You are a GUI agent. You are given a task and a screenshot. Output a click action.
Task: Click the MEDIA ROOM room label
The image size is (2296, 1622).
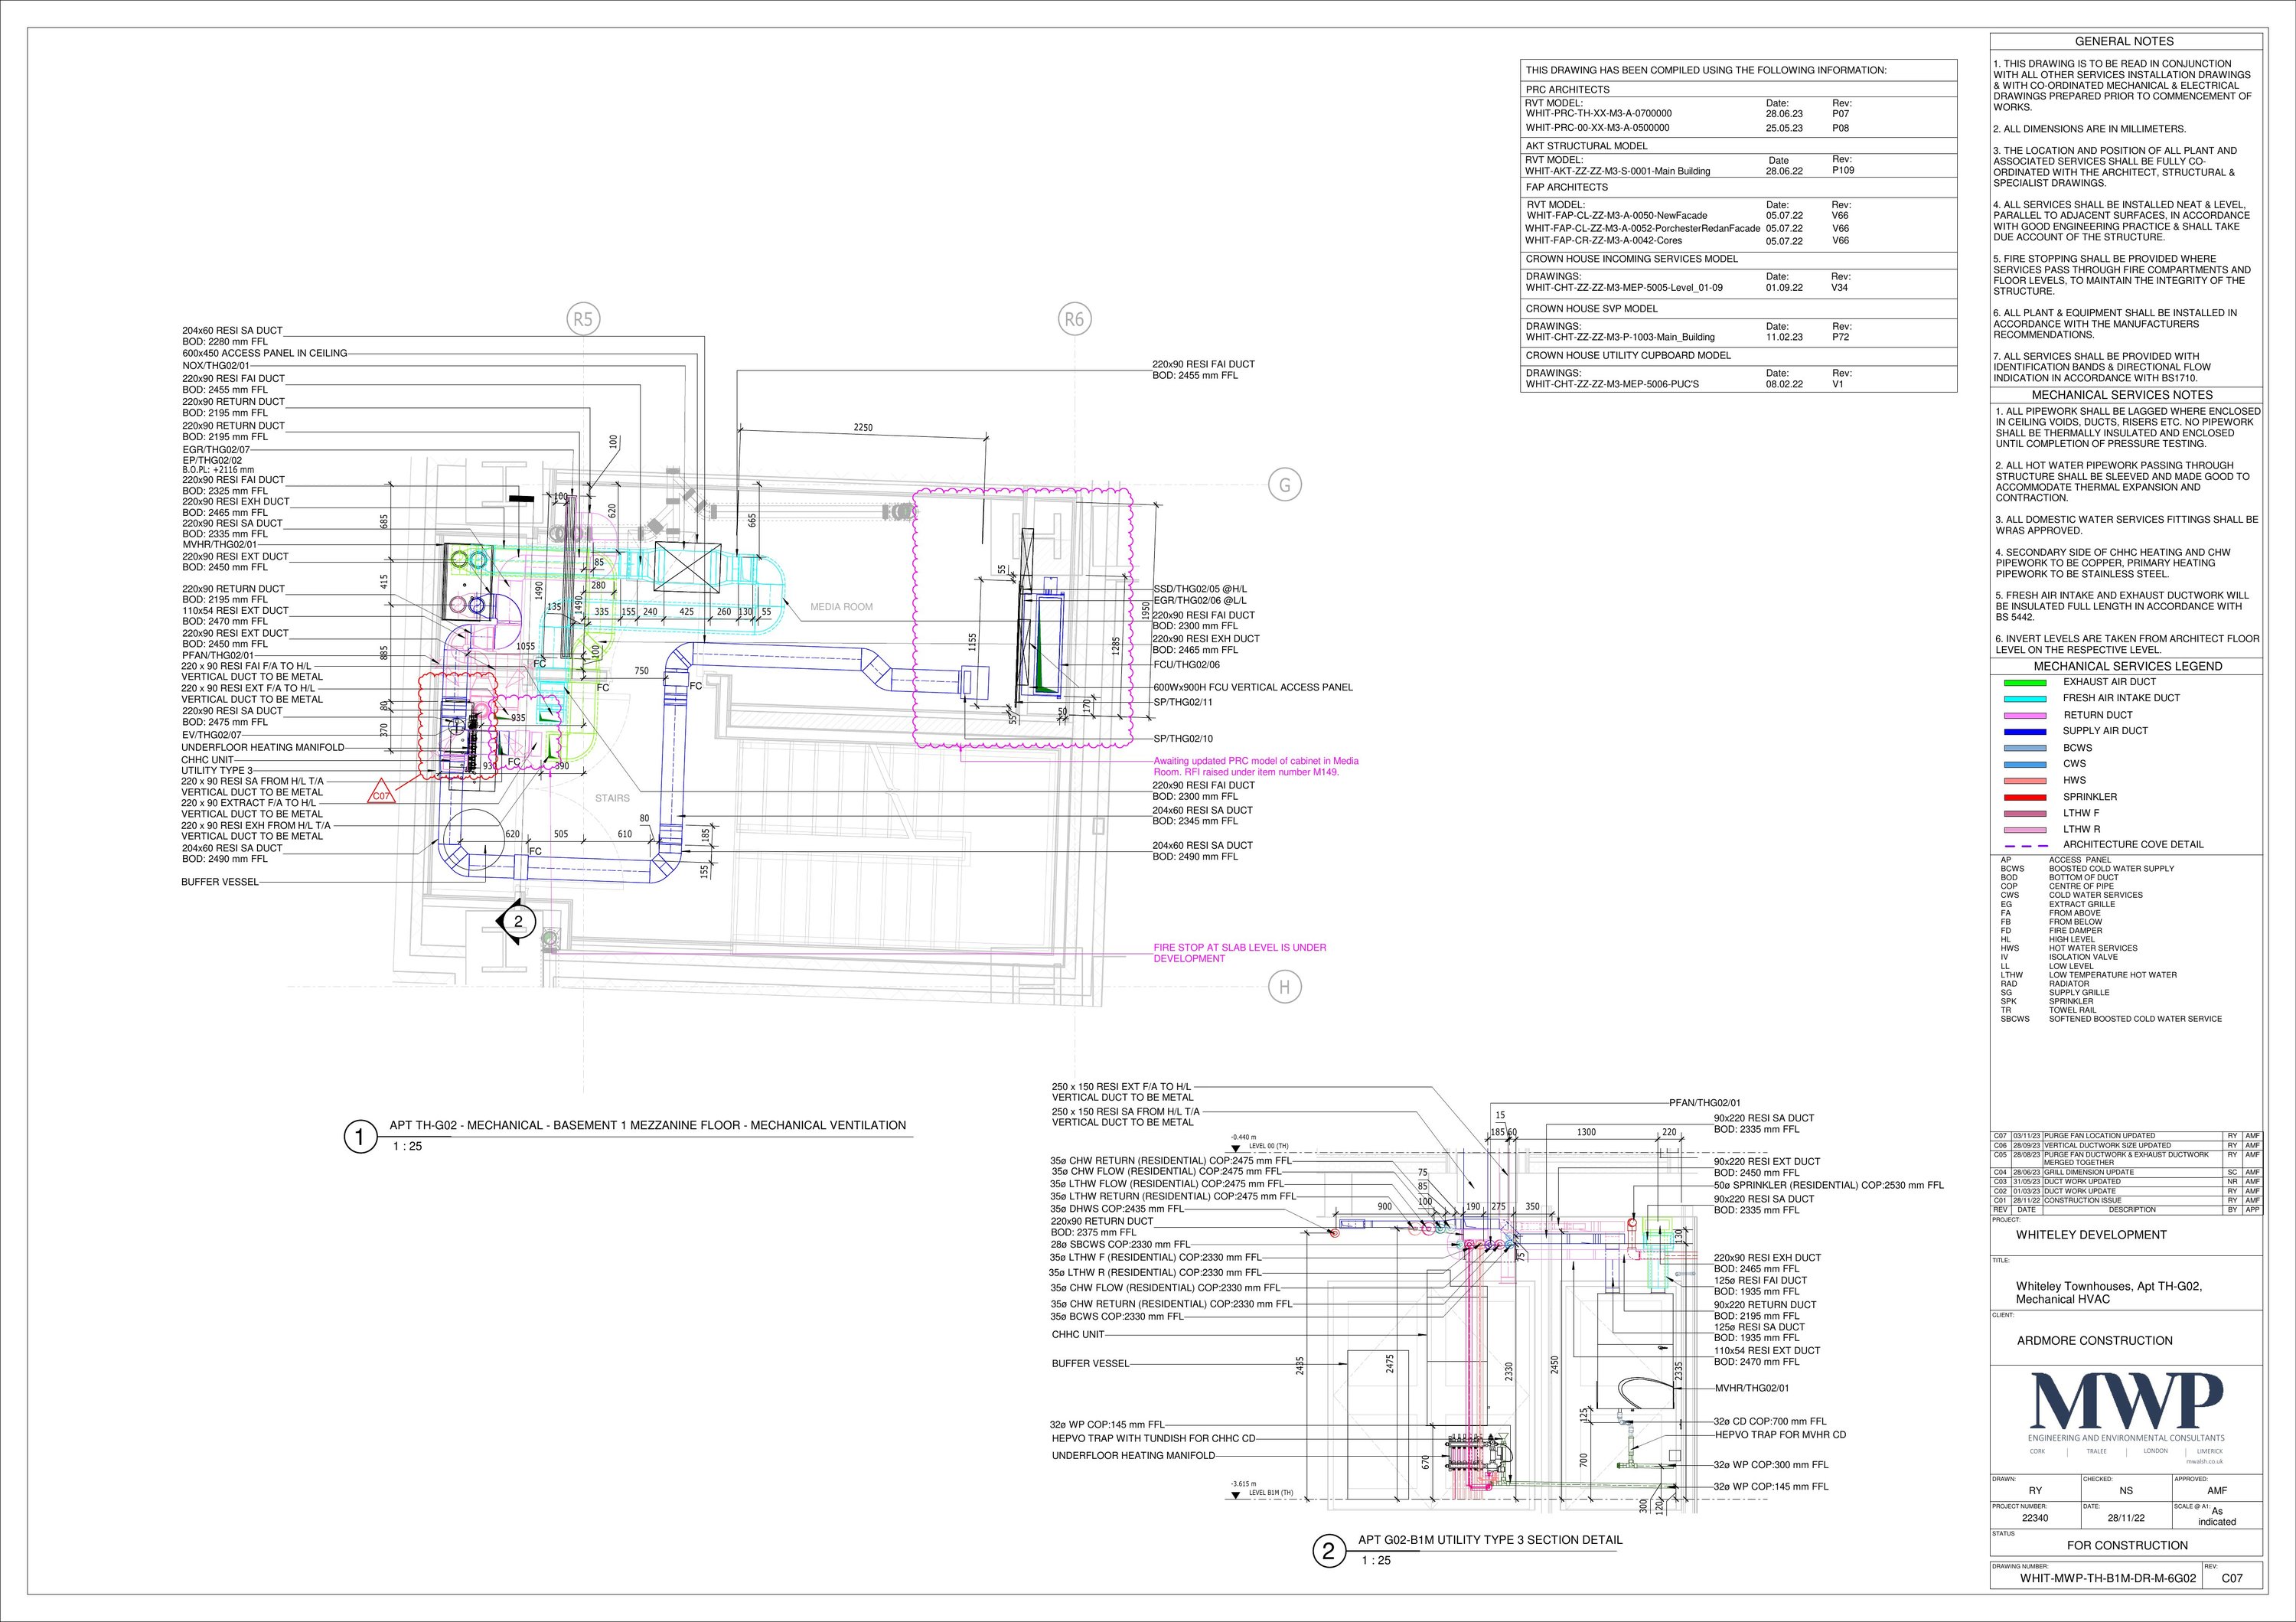[841, 607]
